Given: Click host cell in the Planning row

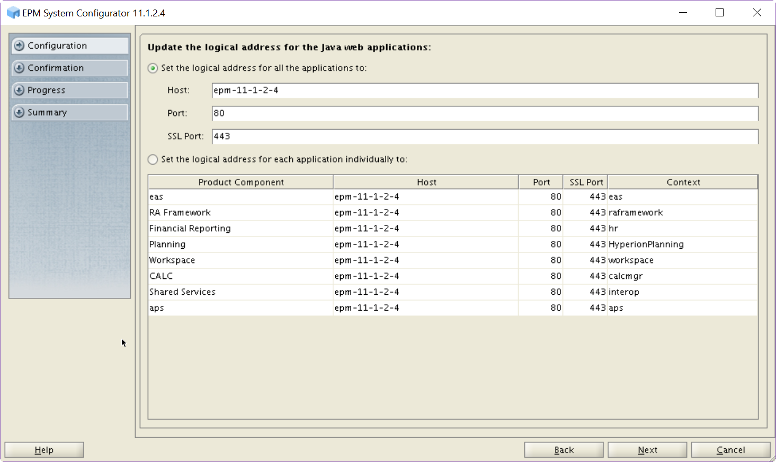Looking at the screenshot, I should click(x=426, y=244).
